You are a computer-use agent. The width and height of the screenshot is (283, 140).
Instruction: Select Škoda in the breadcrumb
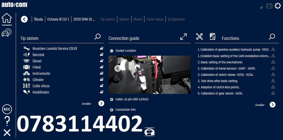(x=38, y=19)
